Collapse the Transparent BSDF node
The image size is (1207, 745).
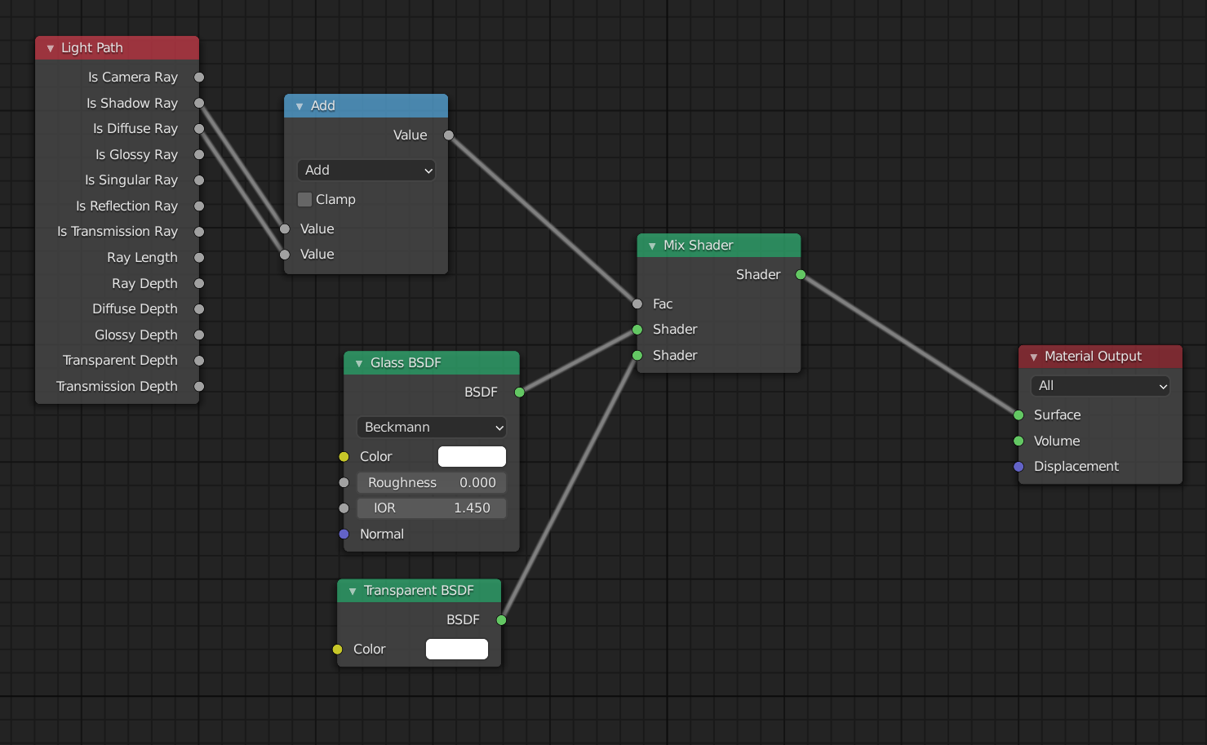click(x=353, y=591)
